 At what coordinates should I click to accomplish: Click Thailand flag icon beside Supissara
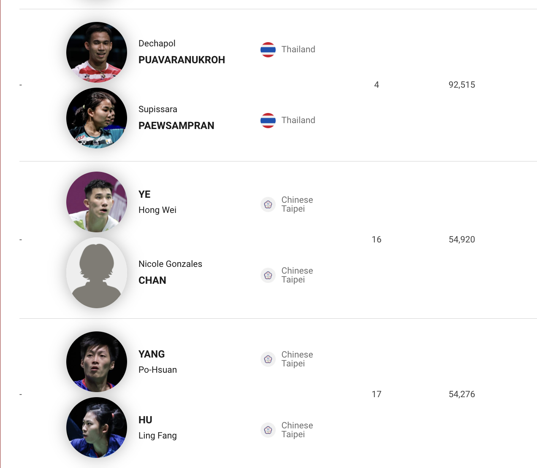click(x=268, y=121)
